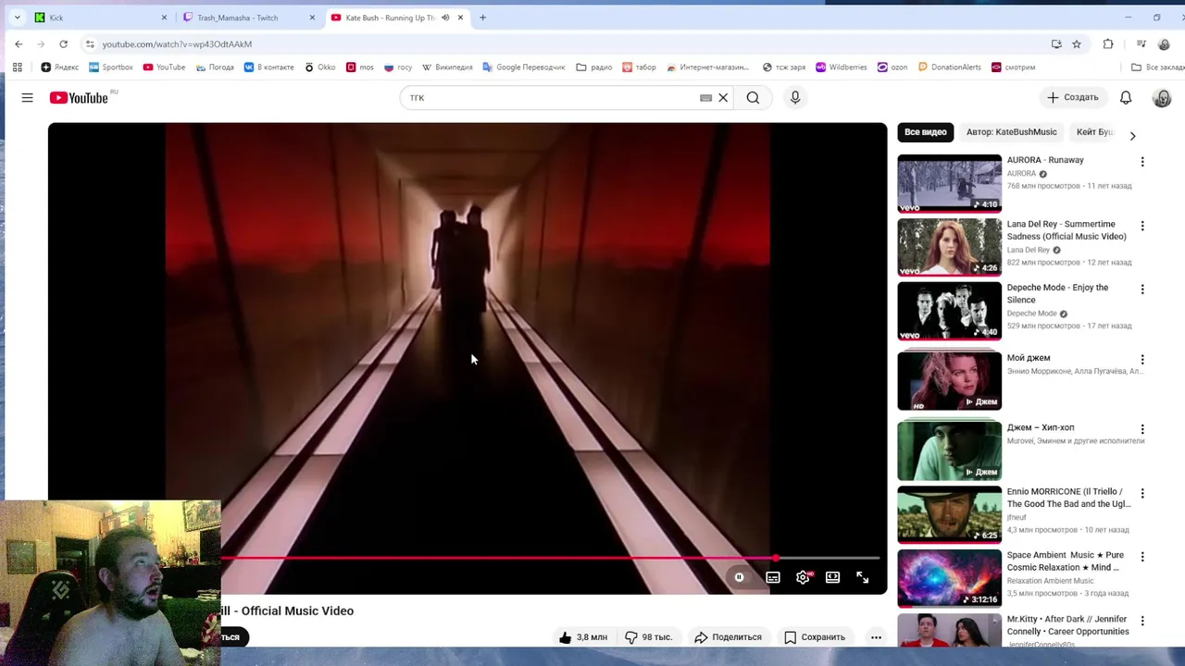Bookmark this page with the star
The image size is (1185, 666).
tap(1077, 43)
